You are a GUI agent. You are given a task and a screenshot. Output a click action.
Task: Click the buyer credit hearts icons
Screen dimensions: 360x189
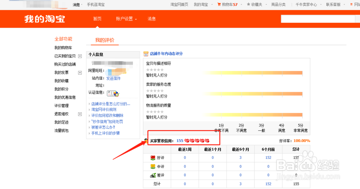197,140
